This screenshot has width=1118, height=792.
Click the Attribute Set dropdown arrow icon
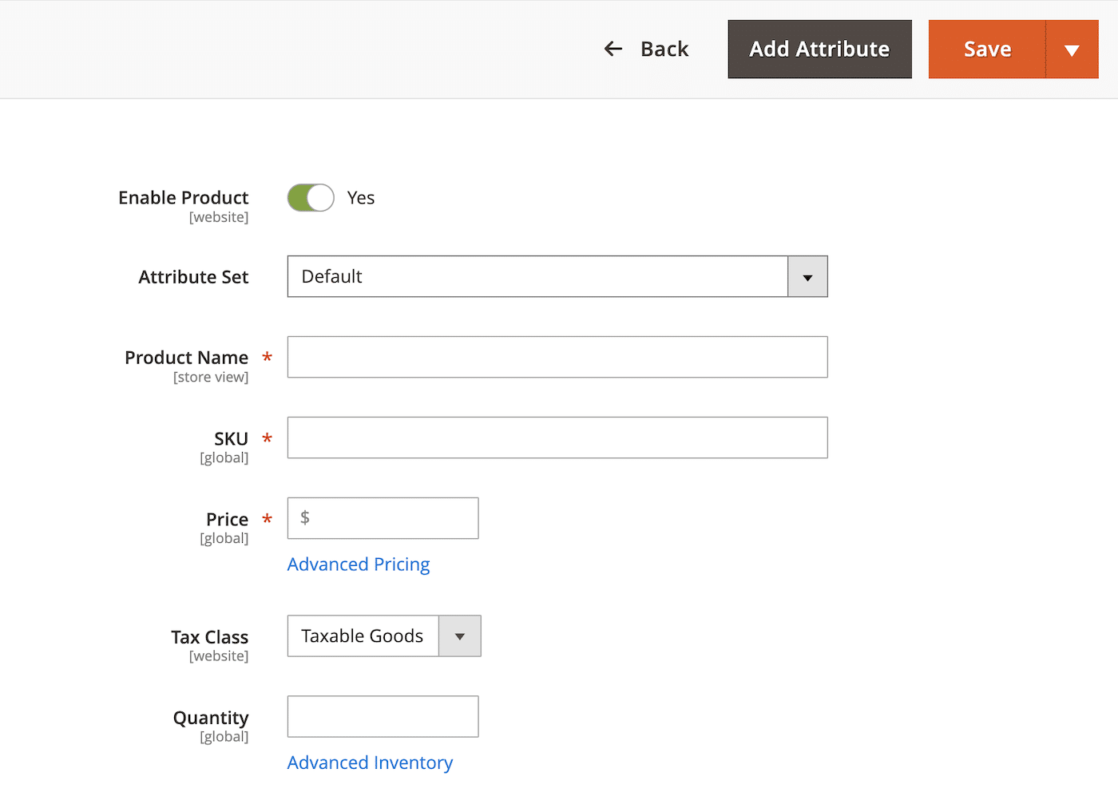[x=807, y=276]
